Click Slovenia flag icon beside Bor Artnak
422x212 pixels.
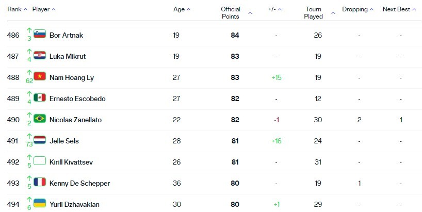point(40,34)
